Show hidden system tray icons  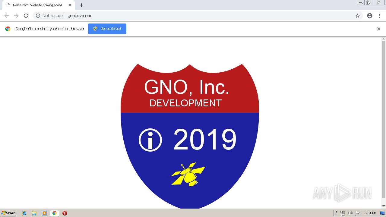click(x=336, y=213)
